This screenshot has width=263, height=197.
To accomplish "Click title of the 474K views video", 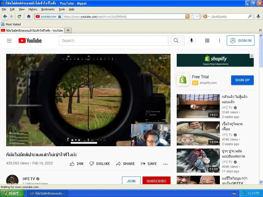I will click(x=232, y=126).
